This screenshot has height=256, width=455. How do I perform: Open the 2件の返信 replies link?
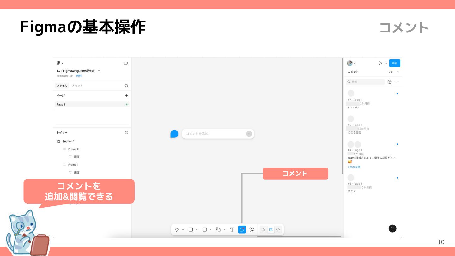point(354,167)
